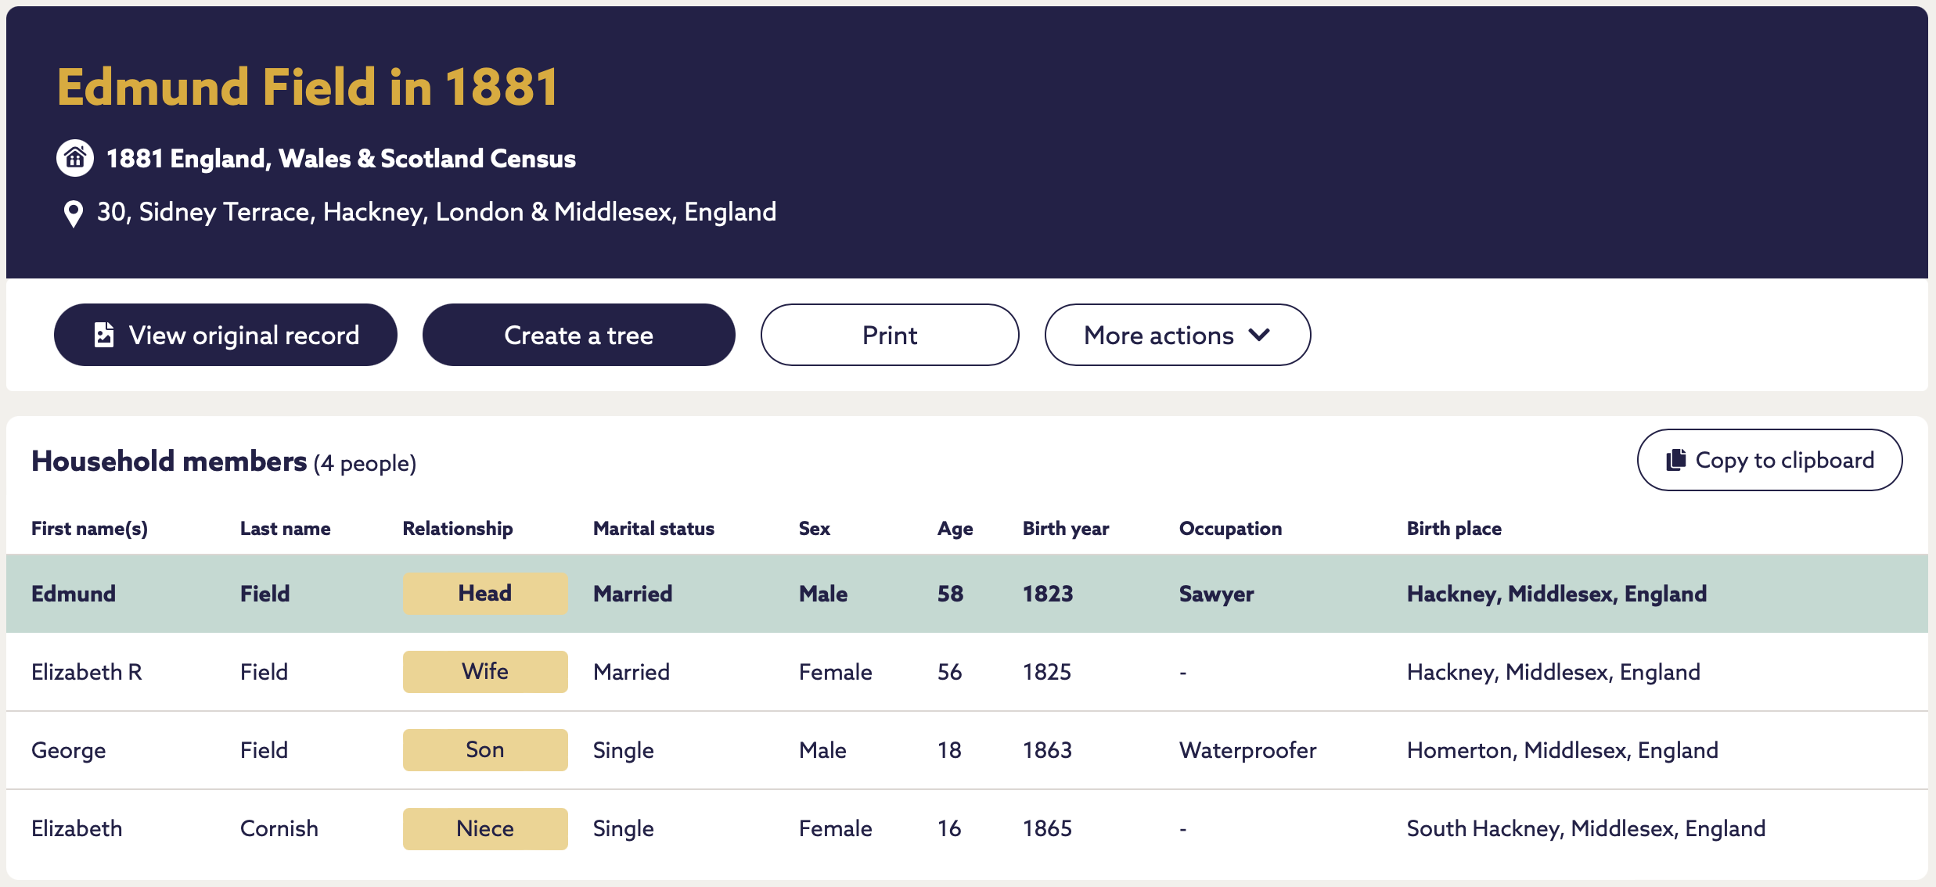Image resolution: width=1936 pixels, height=887 pixels.
Task: Expand the More actions dropdown
Action: pyautogui.click(x=1177, y=335)
